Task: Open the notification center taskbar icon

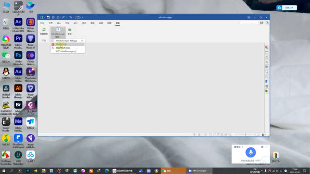Action: coord(305,171)
